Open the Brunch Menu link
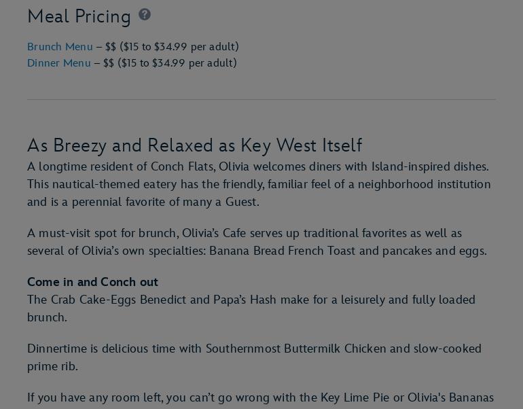Viewport: 523px width, 409px height. 60,47
